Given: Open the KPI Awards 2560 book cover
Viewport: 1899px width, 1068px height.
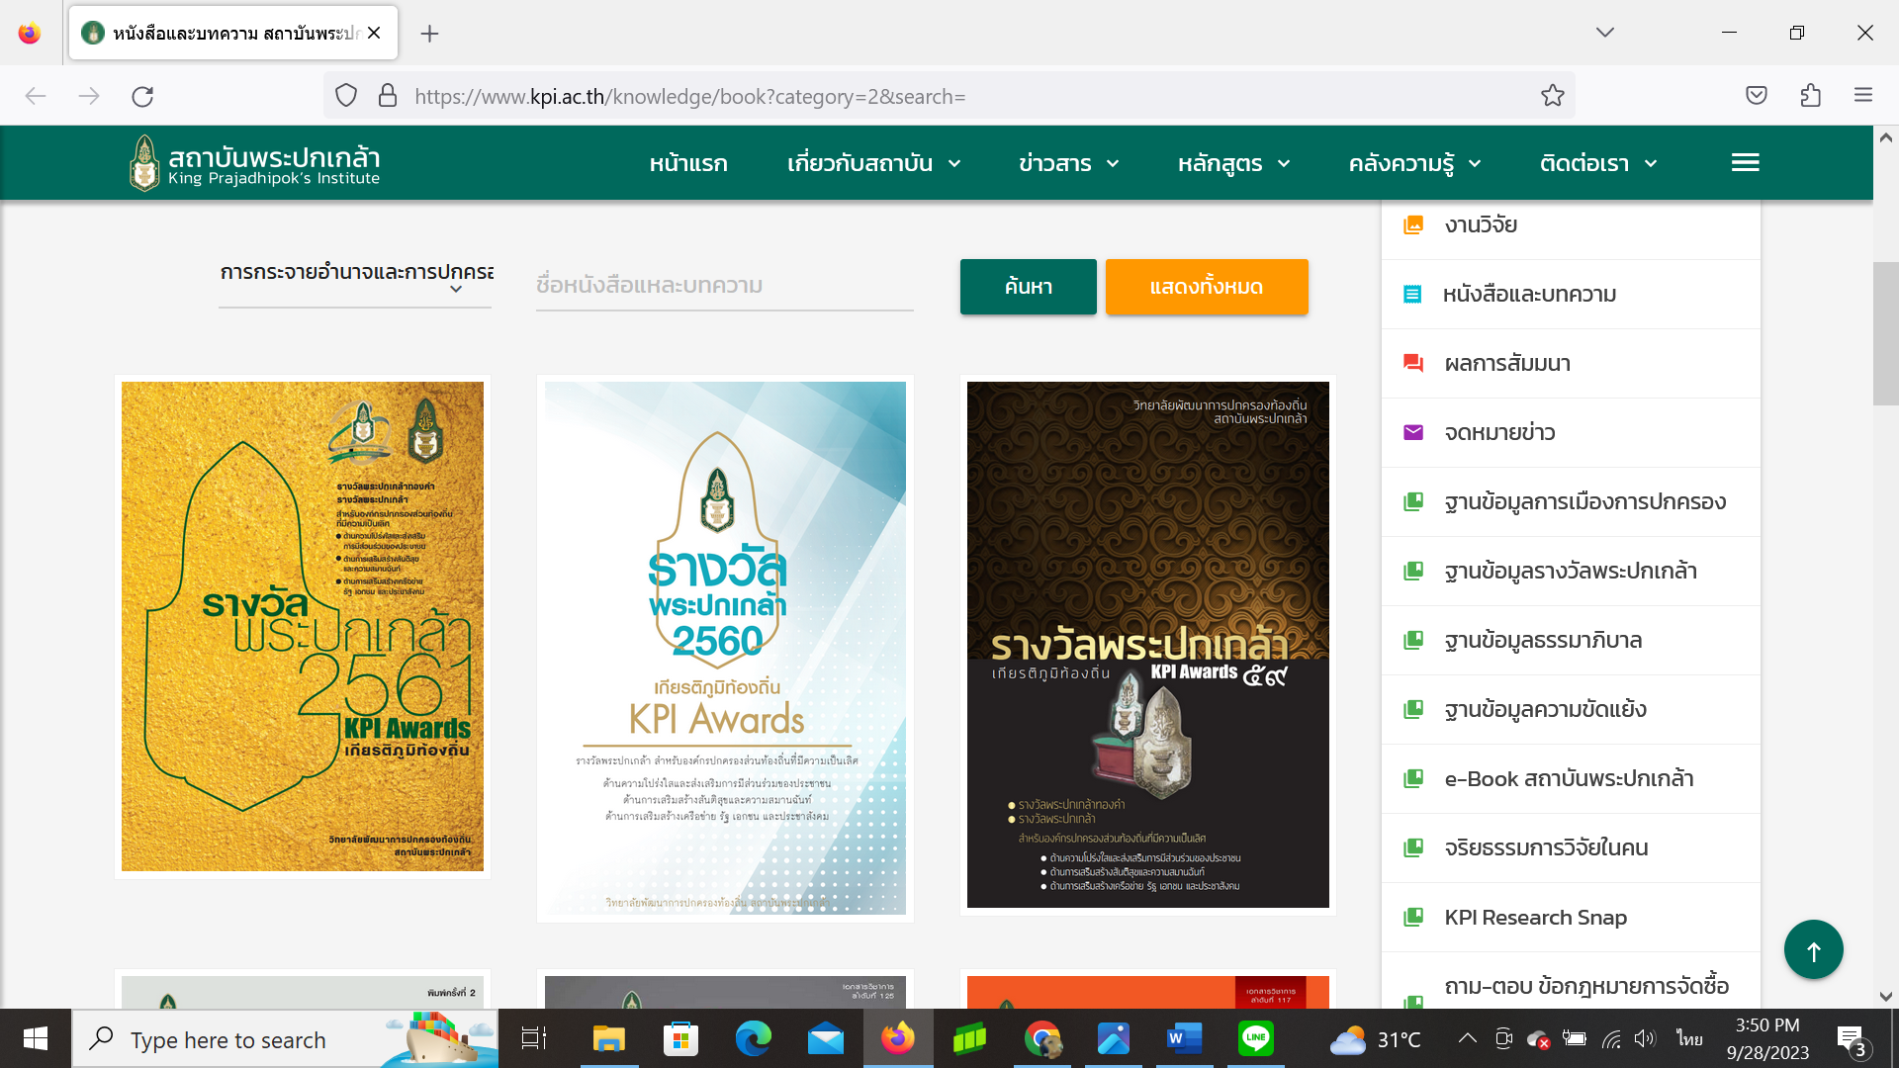Looking at the screenshot, I should click(x=725, y=648).
